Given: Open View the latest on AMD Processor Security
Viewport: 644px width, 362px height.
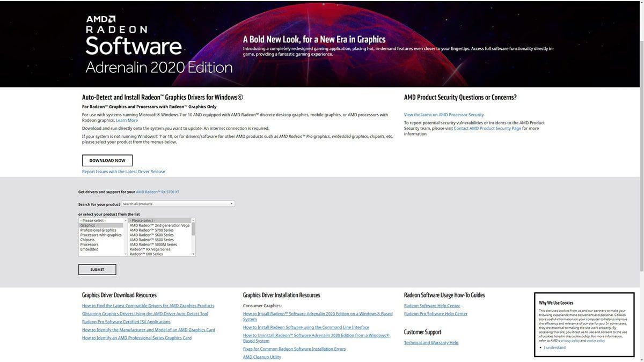Looking at the screenshot, I should coord(444,115).
